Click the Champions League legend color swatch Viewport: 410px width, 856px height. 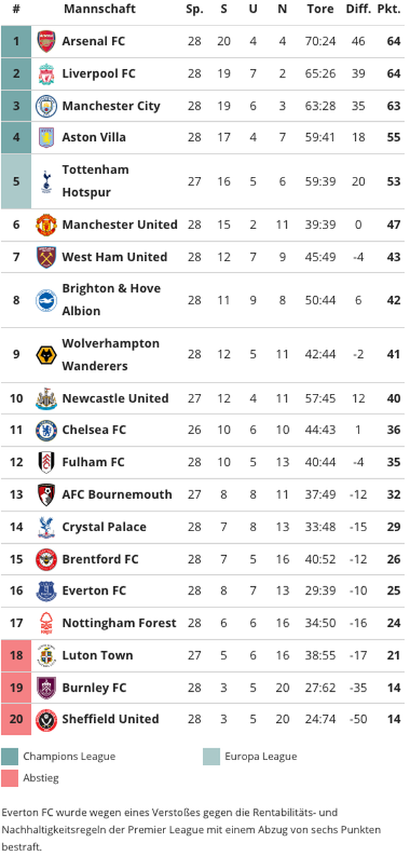(x=9, y=757)
